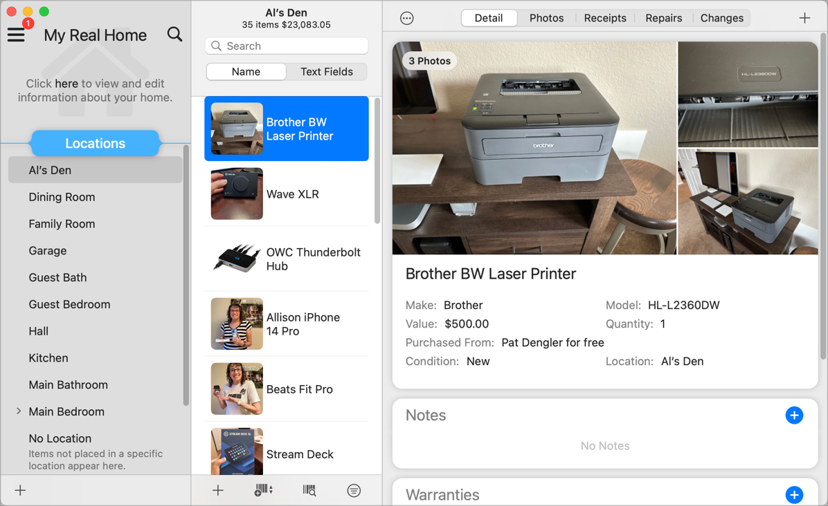The width and height of the screenshot is (828, 506).
Task: Click the barcode search icon
Action: pyautogui.click(x=309, y=491)
